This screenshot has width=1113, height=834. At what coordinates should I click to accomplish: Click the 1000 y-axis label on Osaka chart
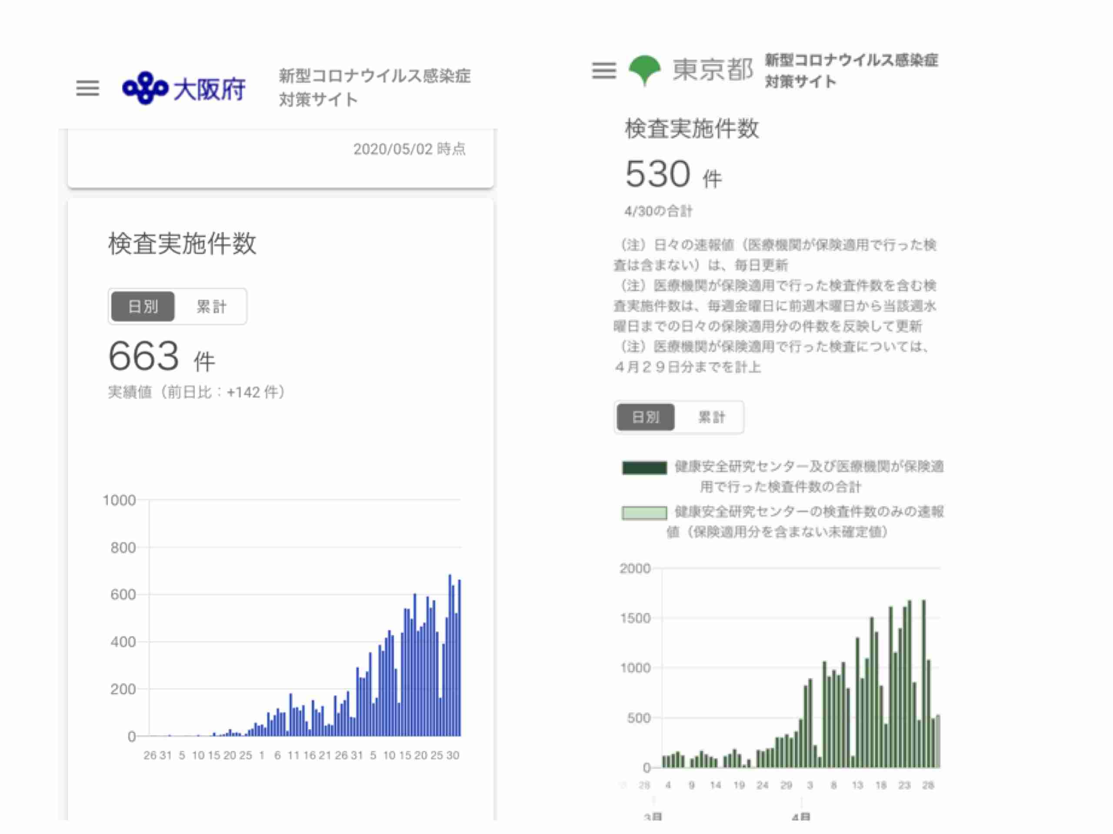tap(119, 500)
